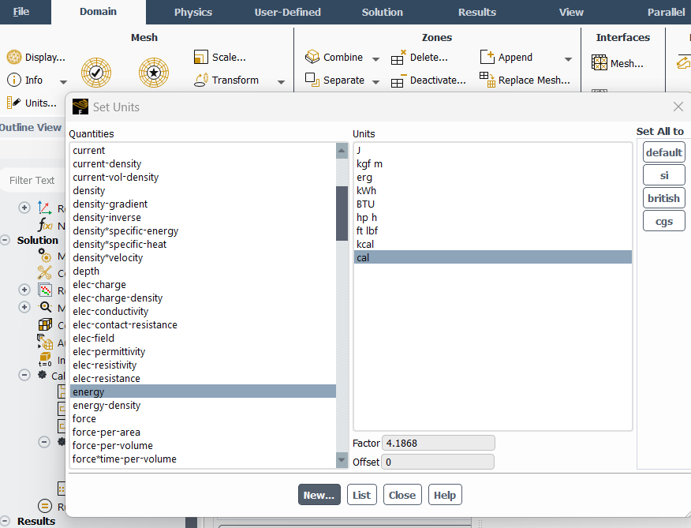This screenshot has width=691, height=528.
Task: Click the Close button in Set Units
Action: tap(402, 495)
